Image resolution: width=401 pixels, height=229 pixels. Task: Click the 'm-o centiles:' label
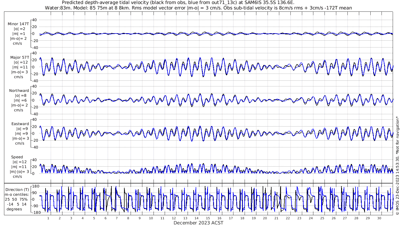17,194
